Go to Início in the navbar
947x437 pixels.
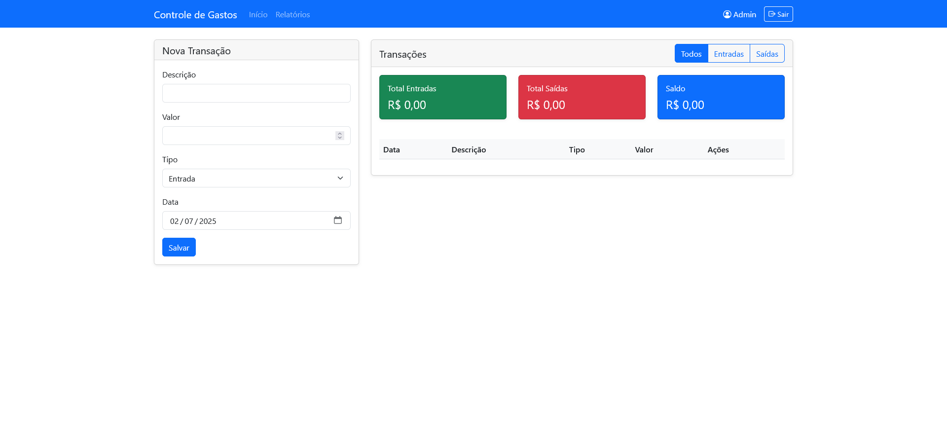click(258, 15)
